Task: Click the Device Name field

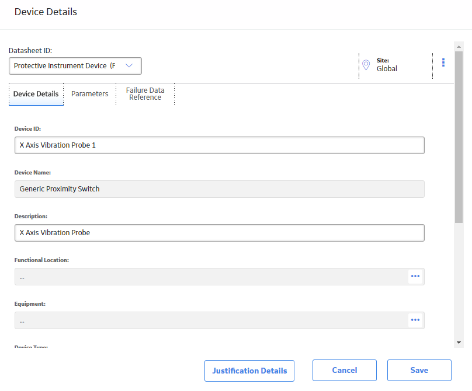Action: click(x=220, y=189)
